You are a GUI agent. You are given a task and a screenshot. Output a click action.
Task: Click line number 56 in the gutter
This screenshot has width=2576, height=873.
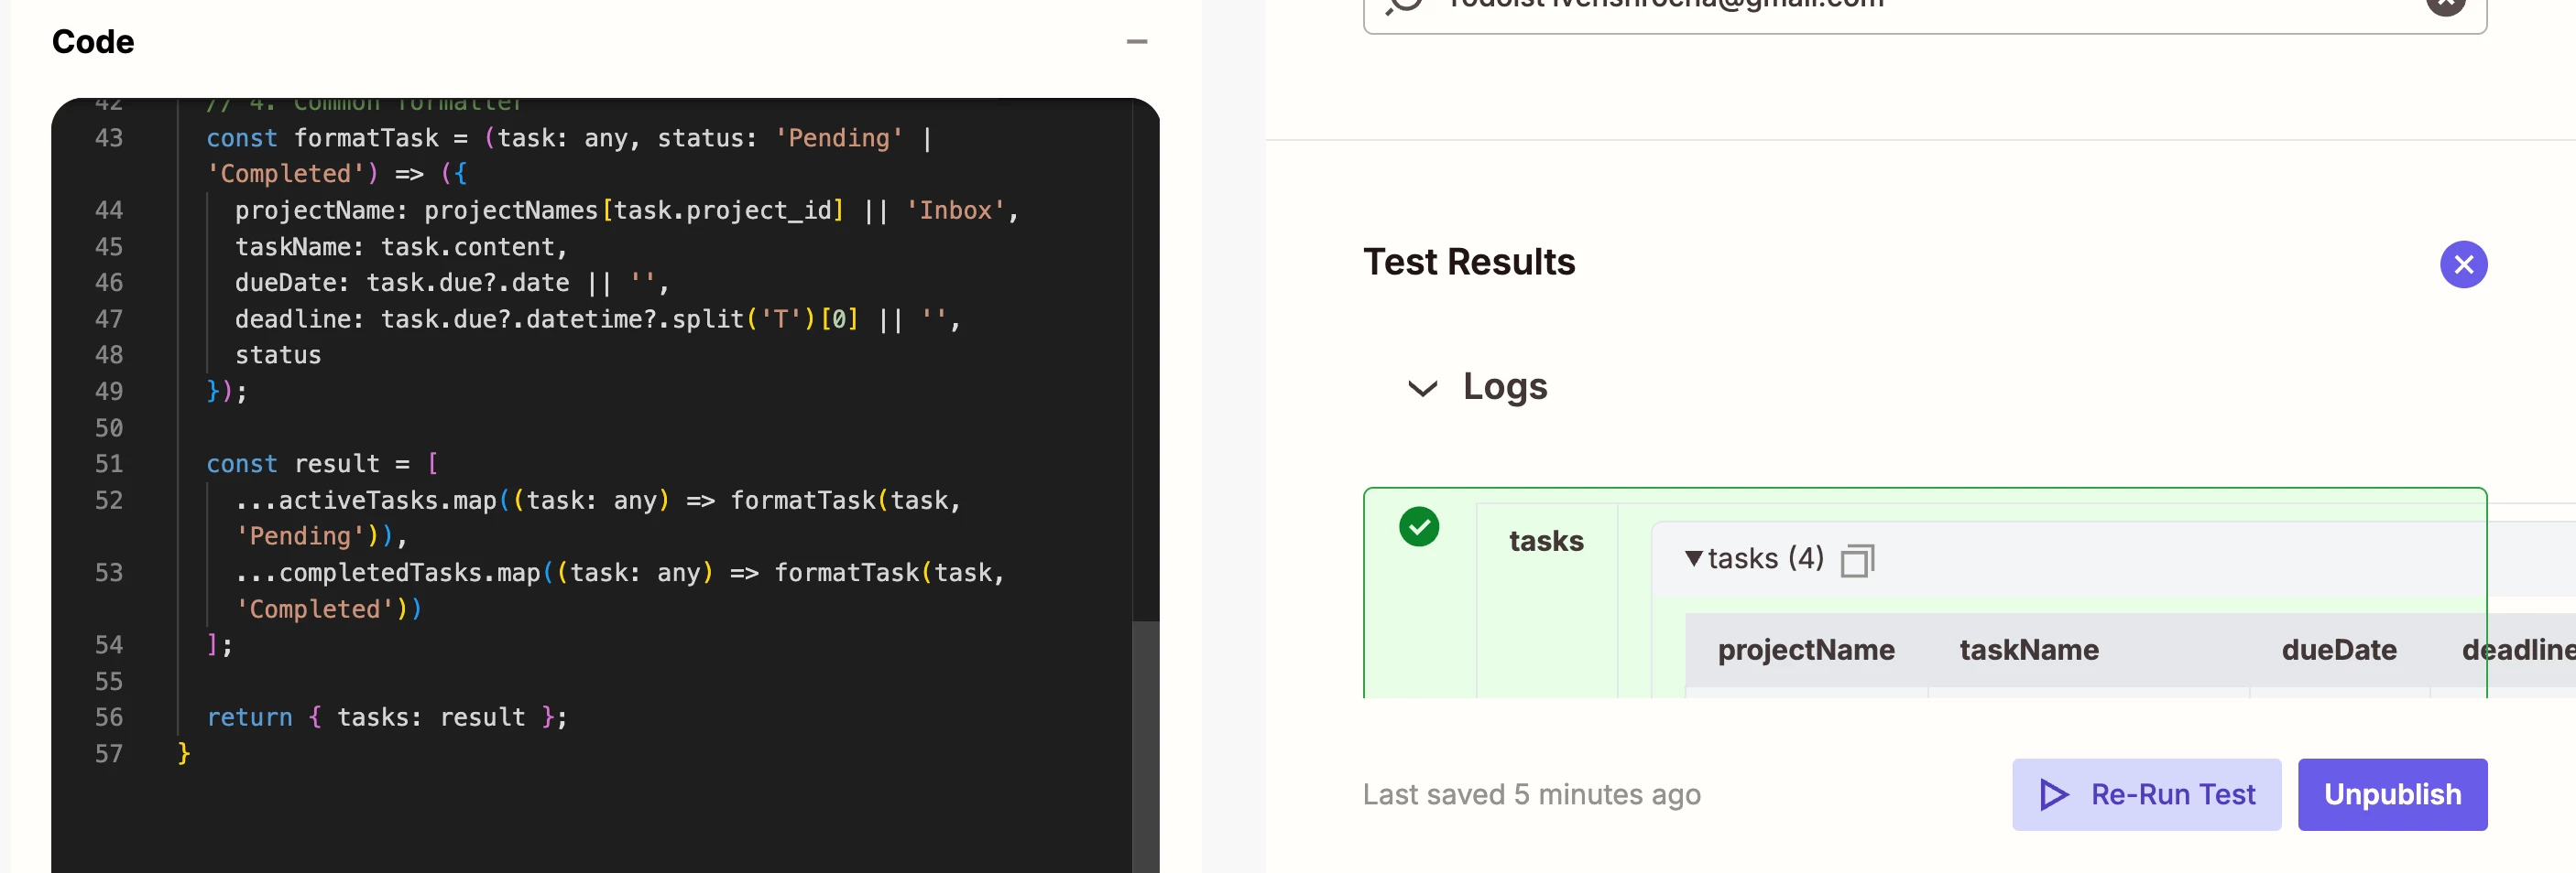pyautogui.click(x=109, y=717)
